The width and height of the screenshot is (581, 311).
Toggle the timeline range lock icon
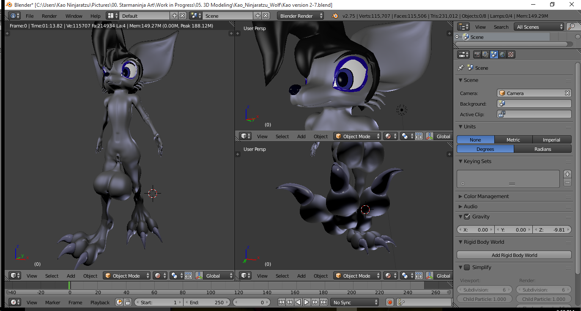[127, 302]
